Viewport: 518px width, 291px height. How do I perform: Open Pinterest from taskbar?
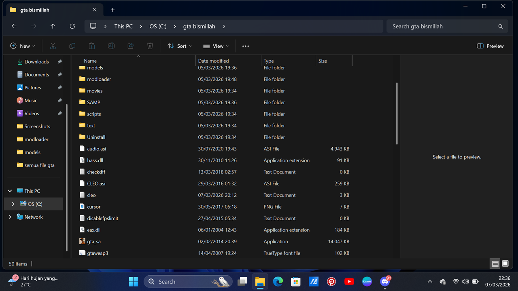tap(331, 281)
